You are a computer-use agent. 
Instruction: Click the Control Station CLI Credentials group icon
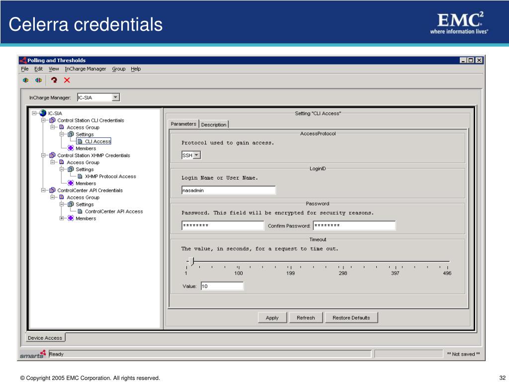tap(52, 120)
